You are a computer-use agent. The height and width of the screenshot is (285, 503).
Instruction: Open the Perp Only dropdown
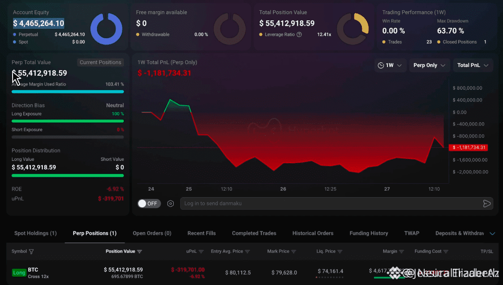point(429,66)
